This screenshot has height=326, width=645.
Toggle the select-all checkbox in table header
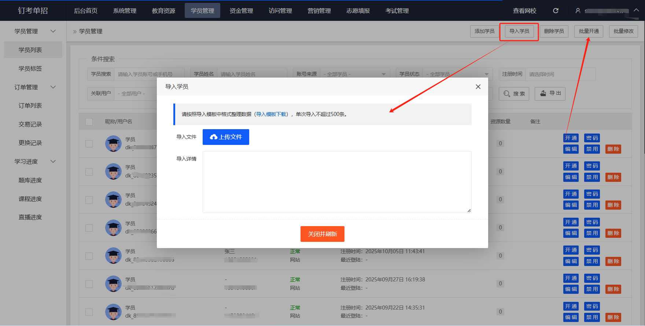point(89,122)
